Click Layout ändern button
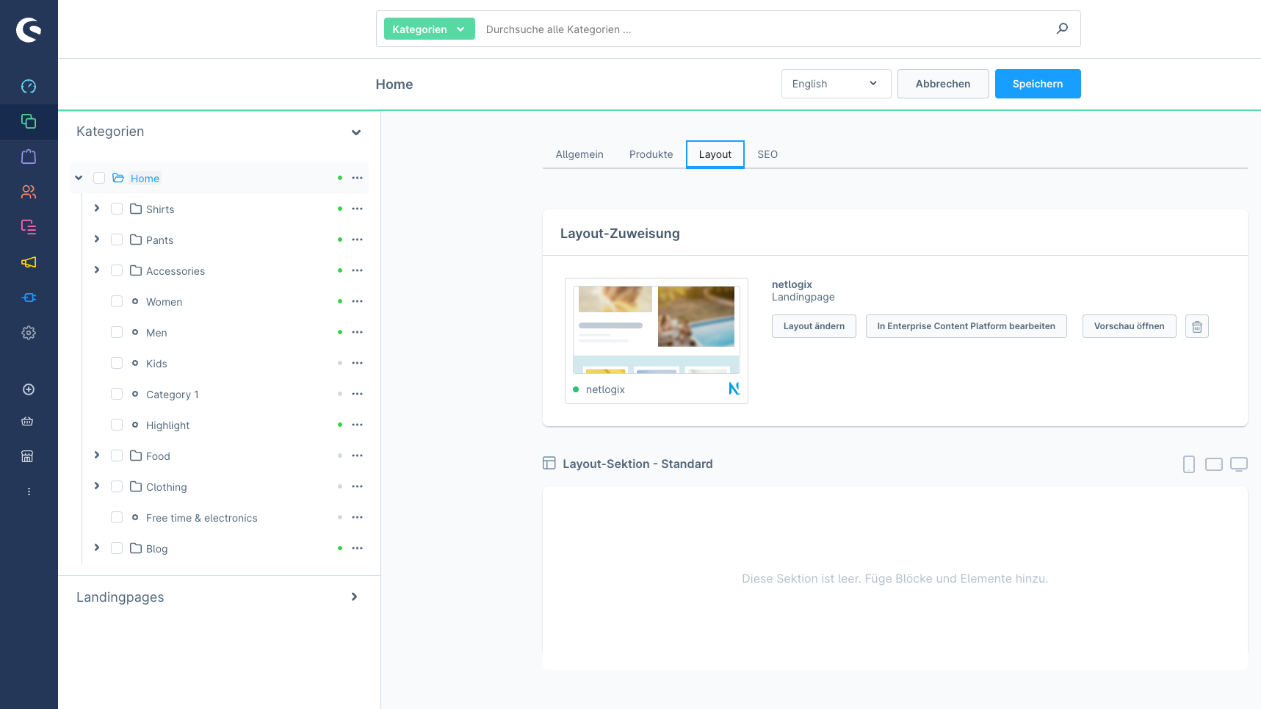The image size is (1261, 709). pos(814,326)
